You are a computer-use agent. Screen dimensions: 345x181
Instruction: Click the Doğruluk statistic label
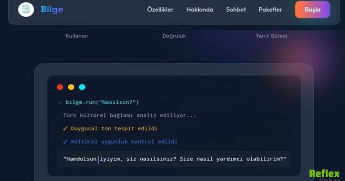click(x=174, y=36)
